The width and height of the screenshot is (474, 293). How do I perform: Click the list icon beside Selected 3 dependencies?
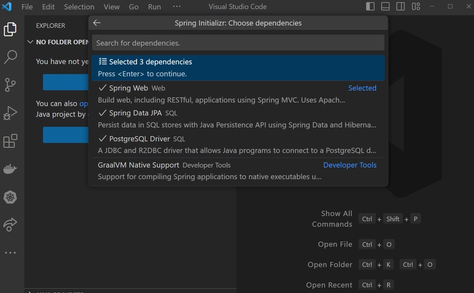(x=103, y=62)
